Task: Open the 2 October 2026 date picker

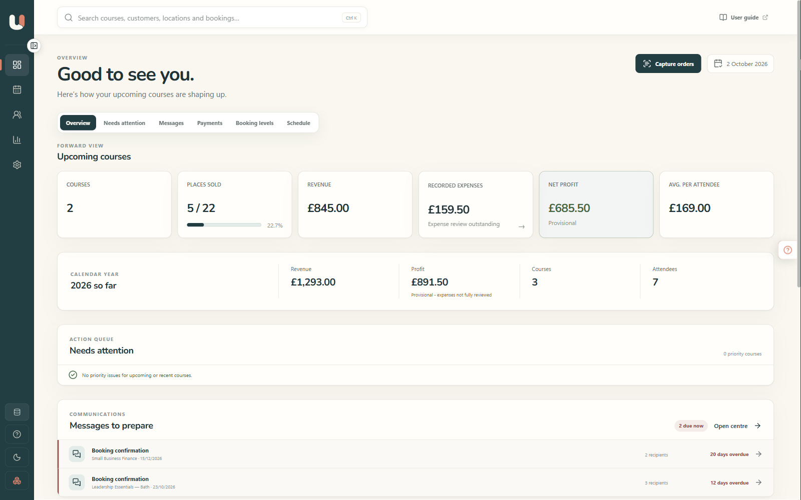Action: click(x=740, y=63)
